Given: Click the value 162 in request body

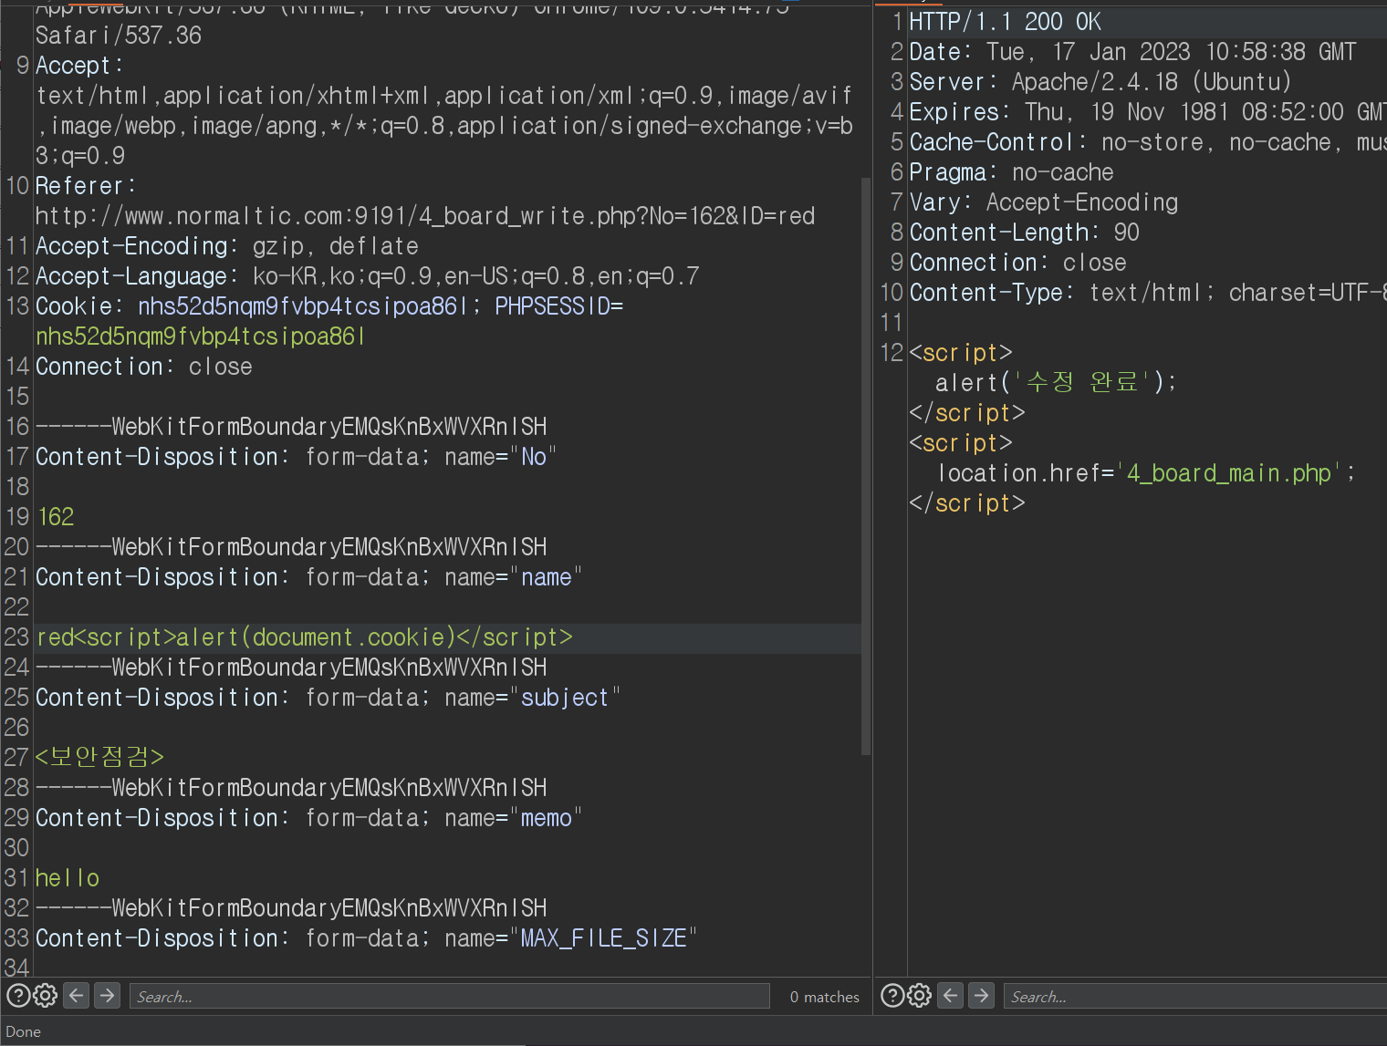Looking at the screenshot, I should point(55,517).
